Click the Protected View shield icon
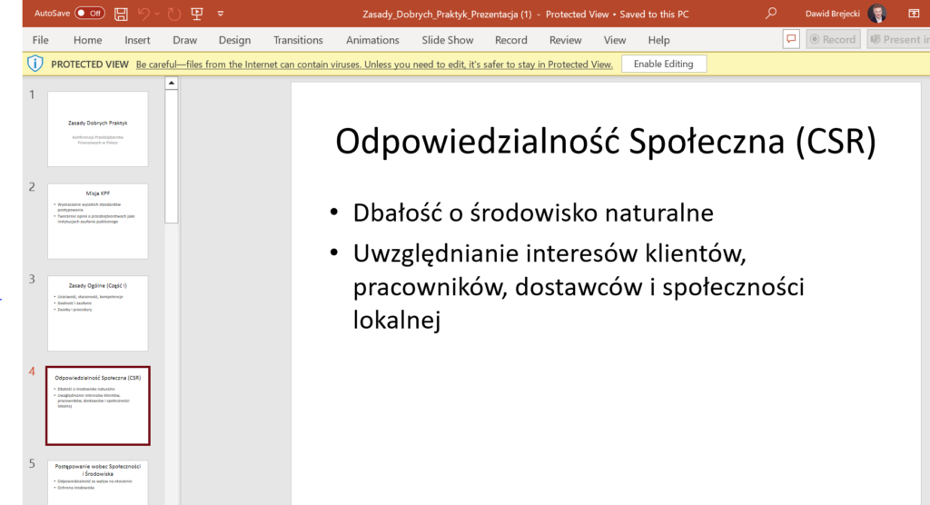This screenshot has width=930, height=505. click(x=35, y=64)
